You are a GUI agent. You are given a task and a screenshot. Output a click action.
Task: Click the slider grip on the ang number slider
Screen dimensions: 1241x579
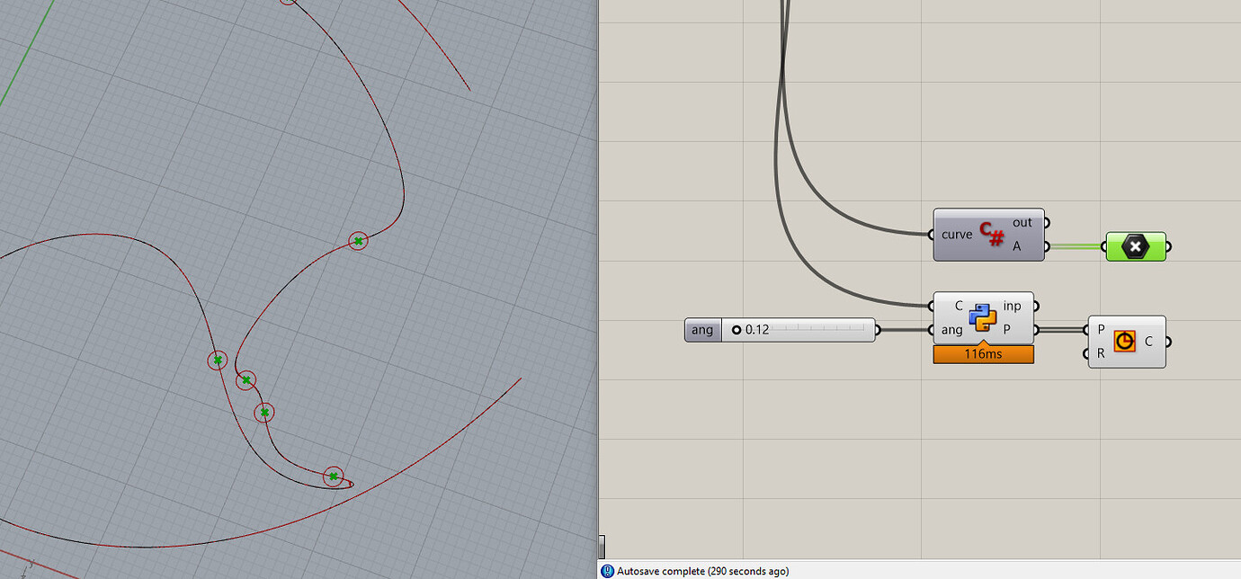pos(737,329)
